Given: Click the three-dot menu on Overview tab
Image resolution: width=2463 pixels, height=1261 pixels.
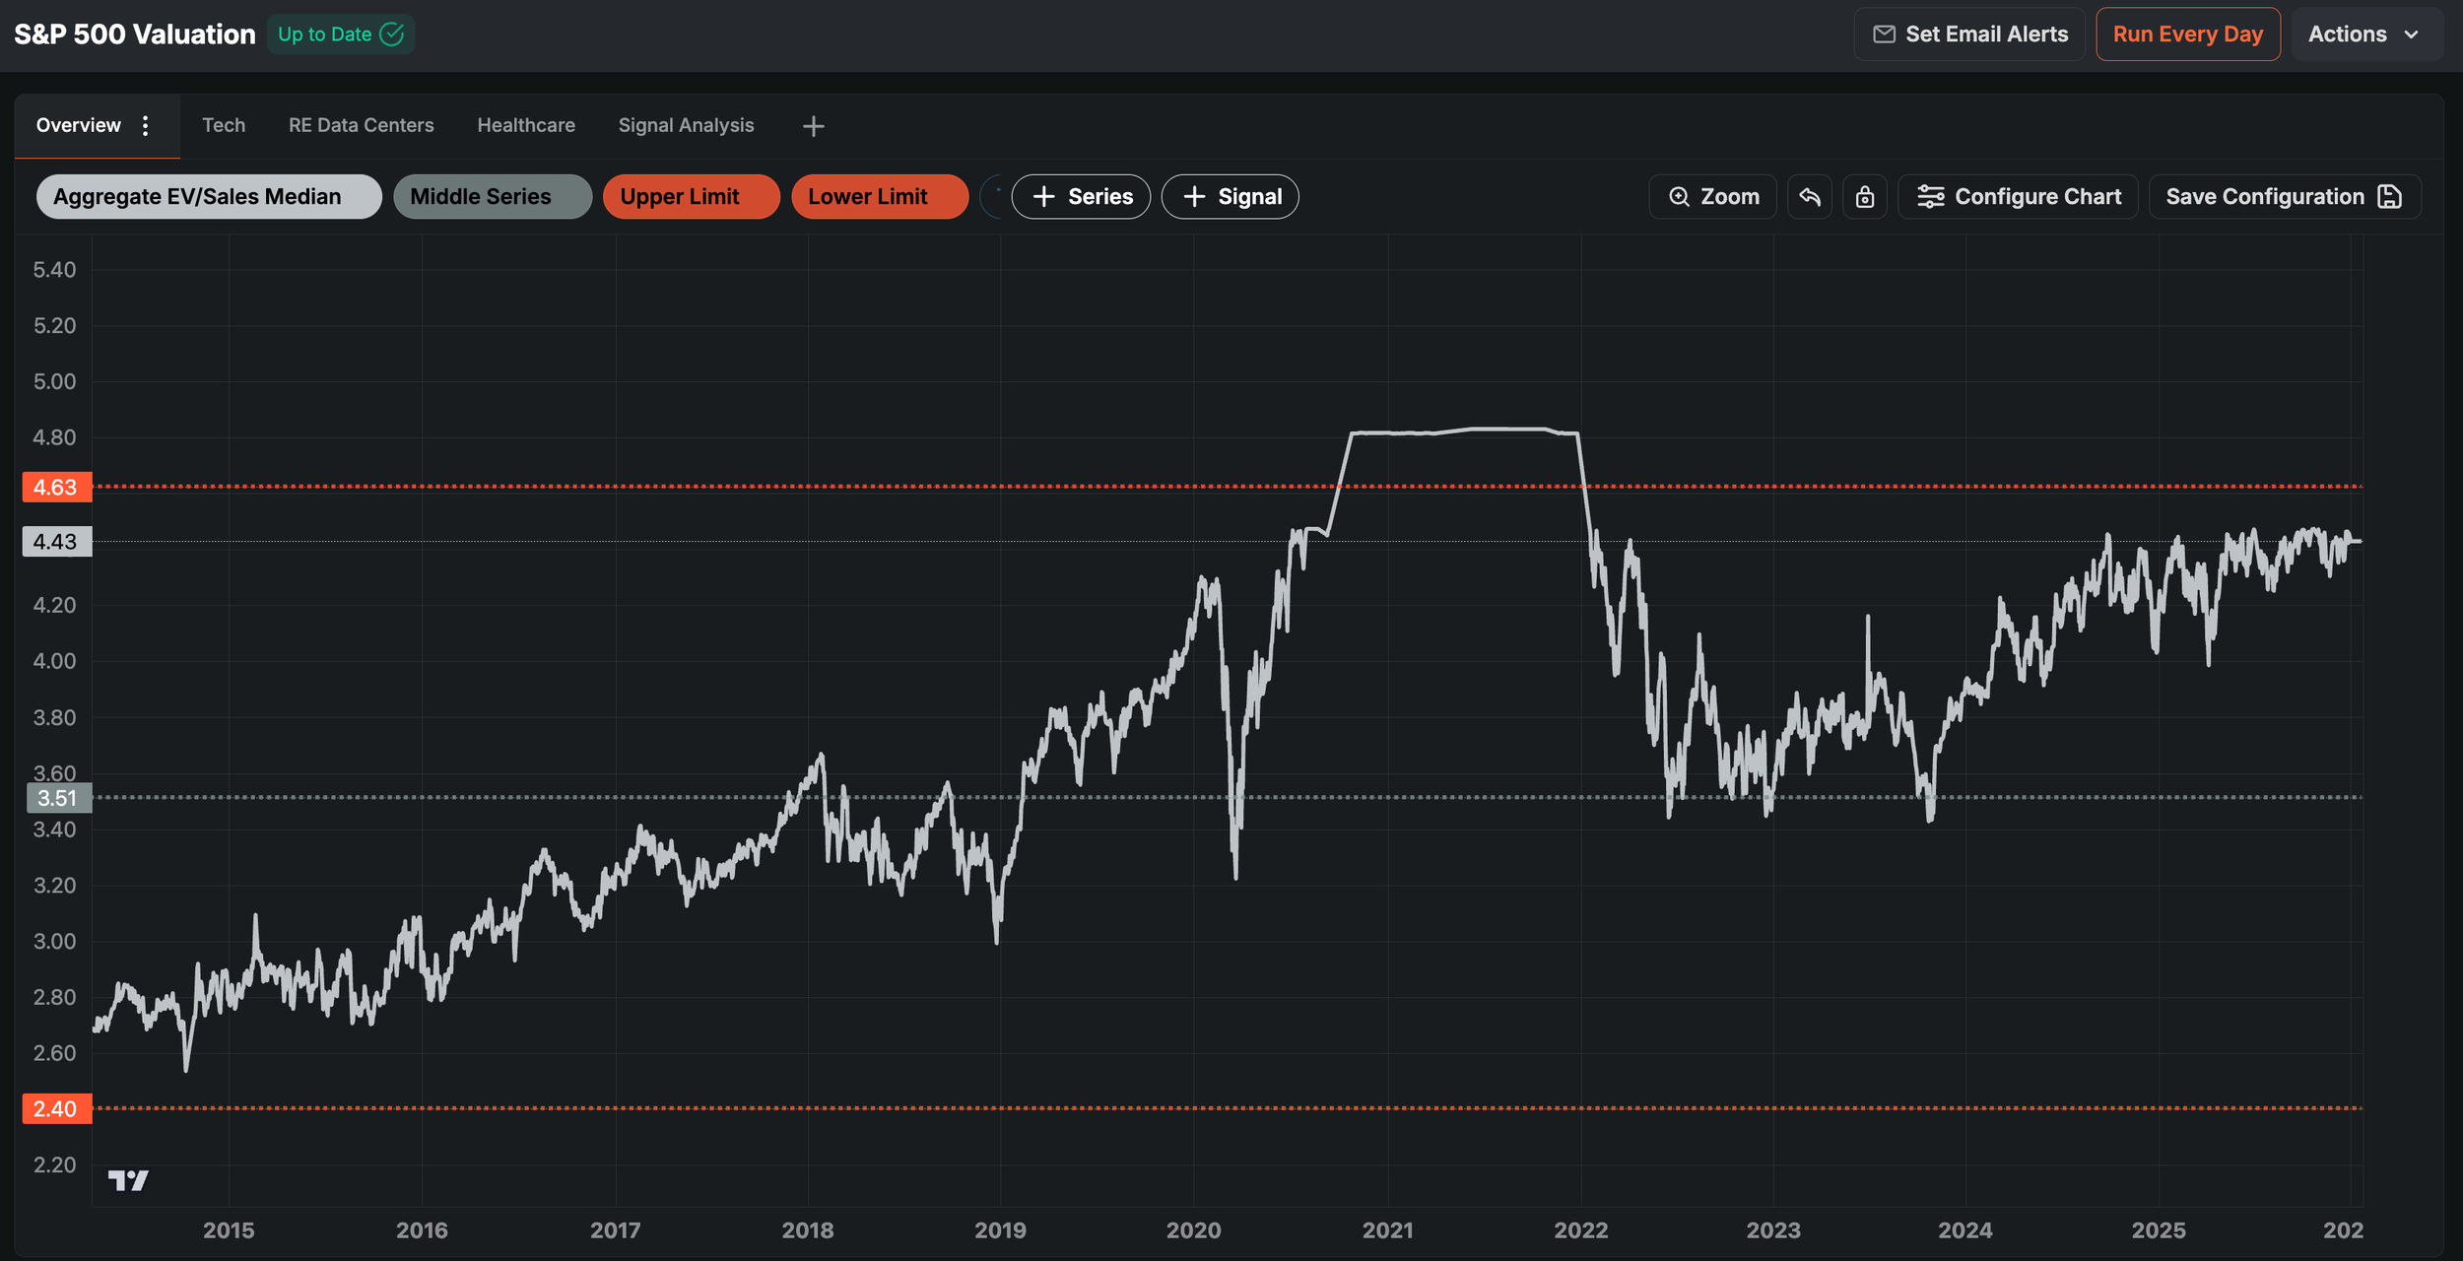Looking at the screenshot, I should pos(146,125).
